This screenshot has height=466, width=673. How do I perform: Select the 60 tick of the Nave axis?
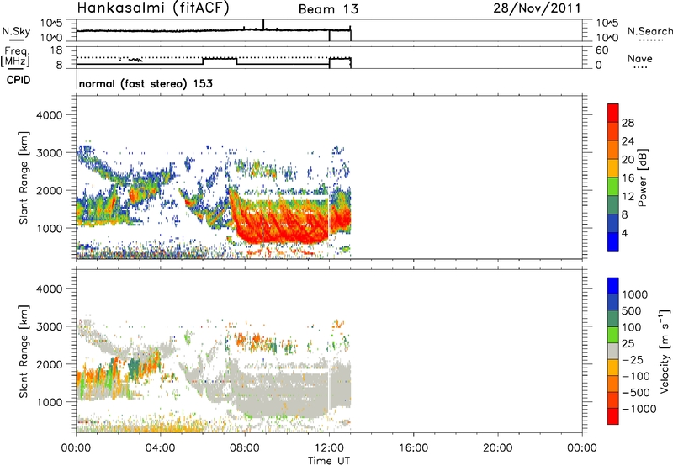point(601,50)
